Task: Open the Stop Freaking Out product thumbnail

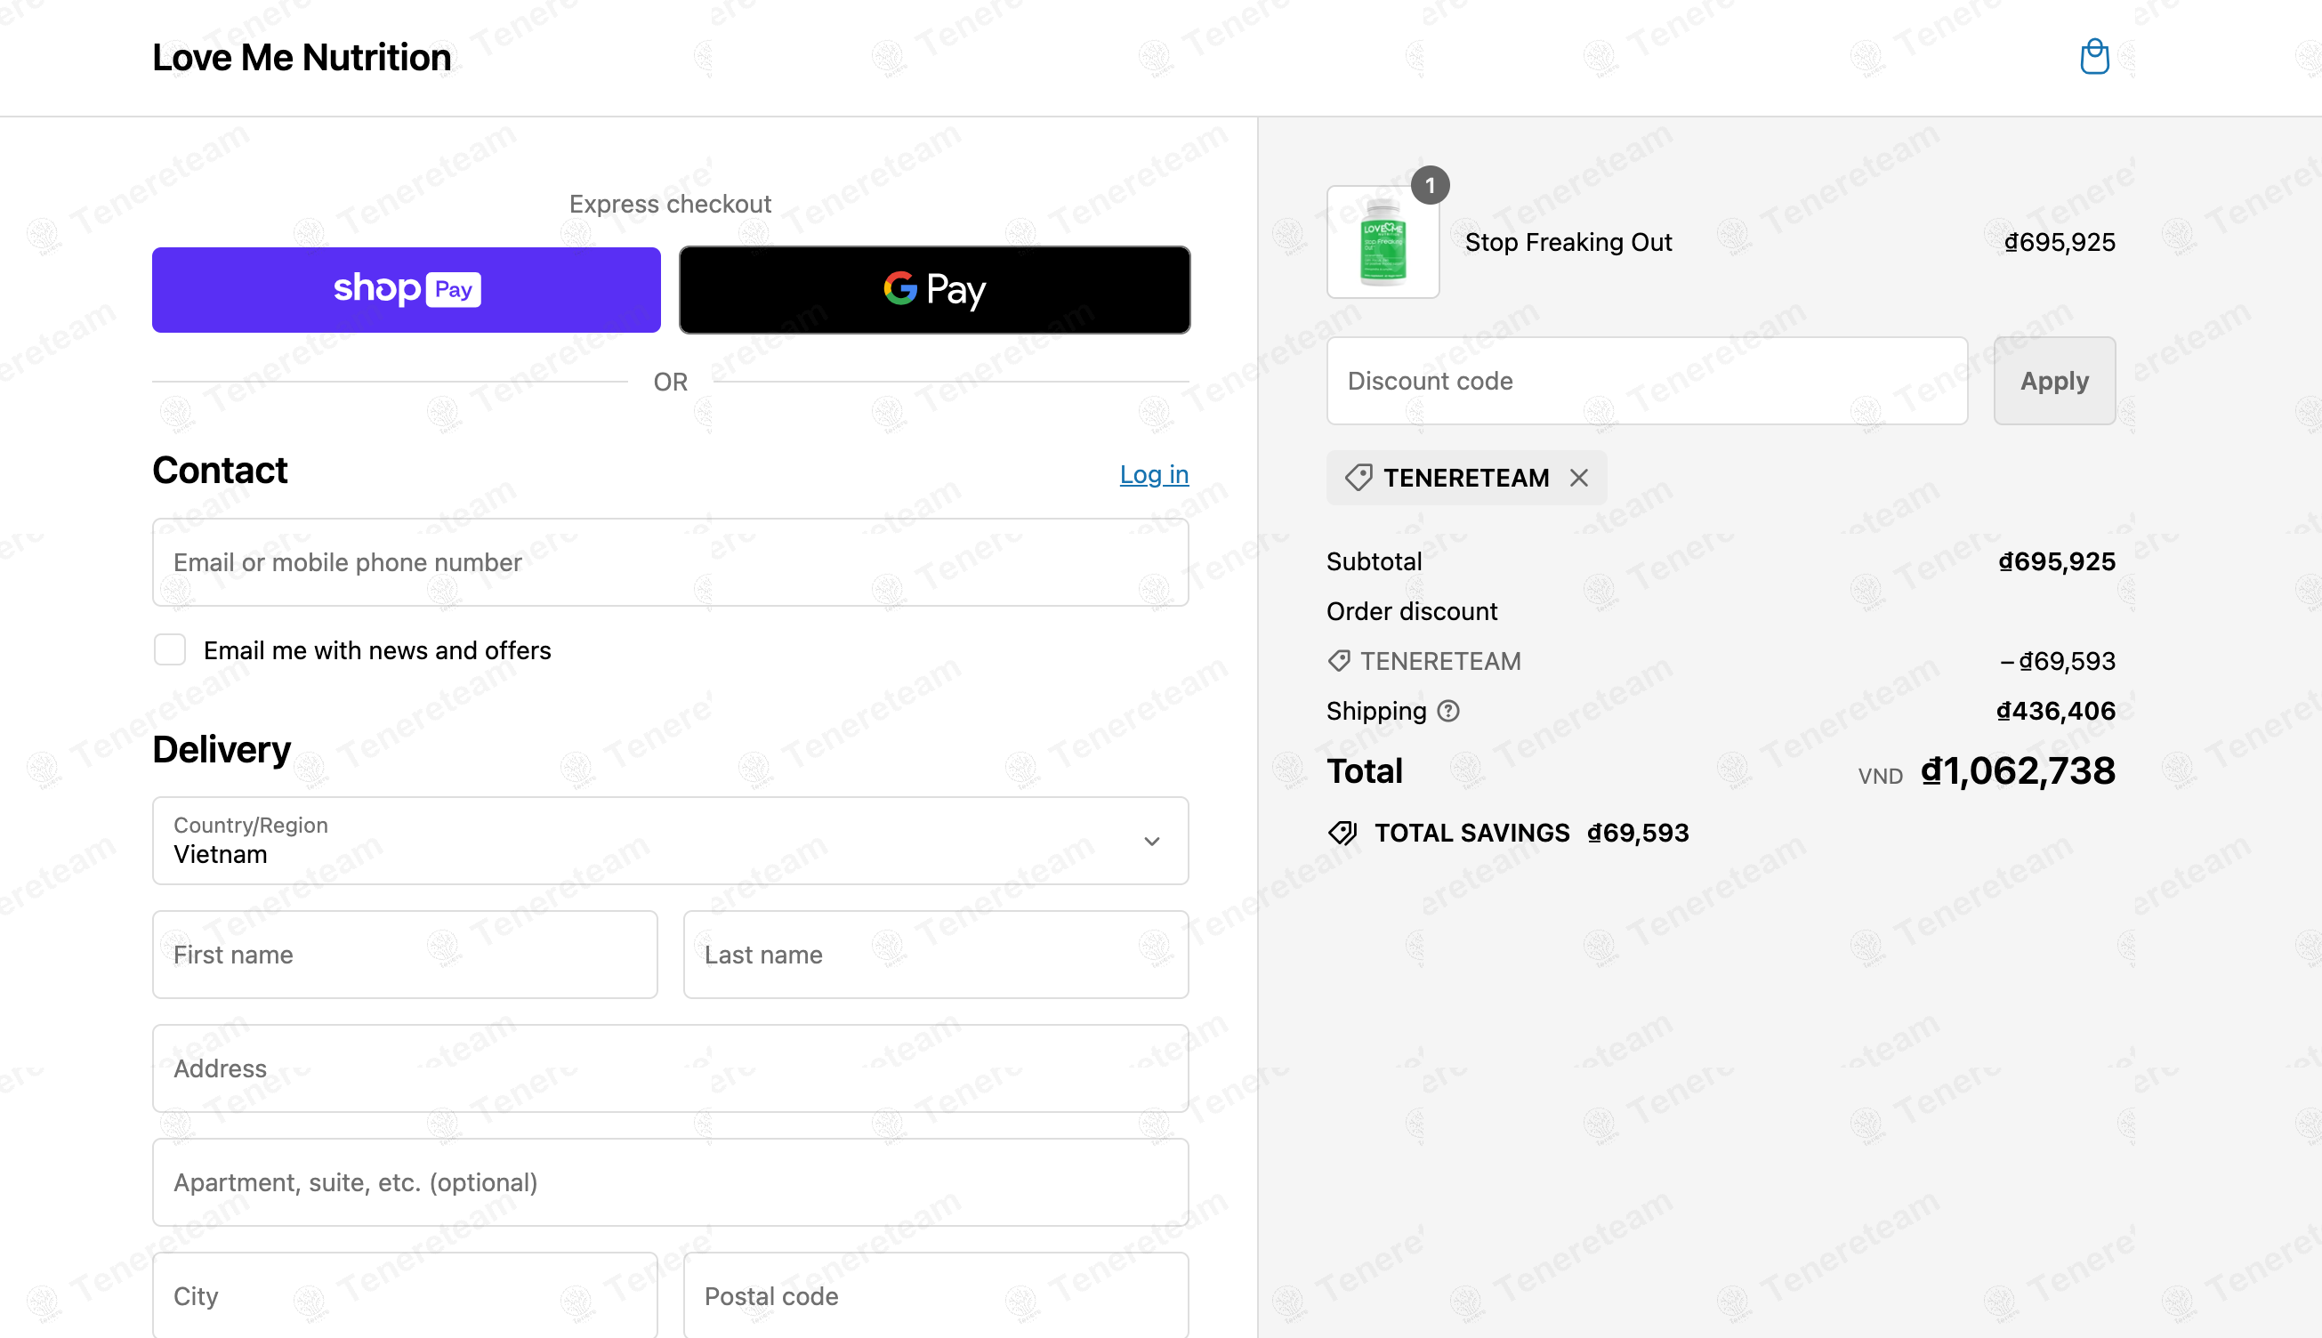Action: (1382, 242)
